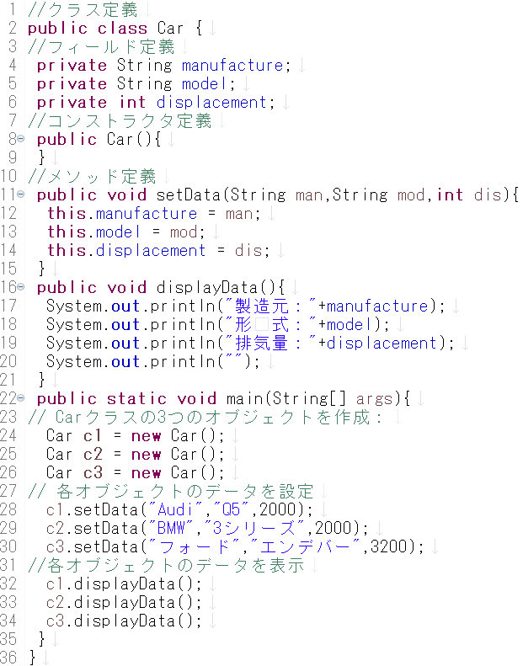Collapse the main method fold marker on line 22
Image resolution: width=523 pixels, height=666 pixels.
click(x=20, y=398)
